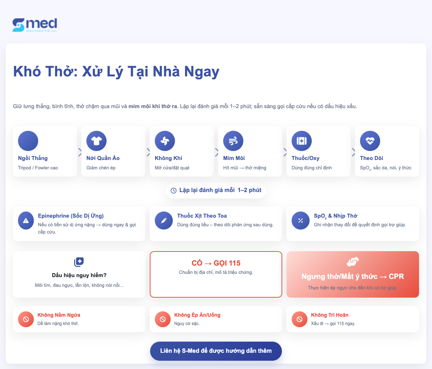Click the percent icon for SpO₂ & Nhịp Thở

[301, 221]
